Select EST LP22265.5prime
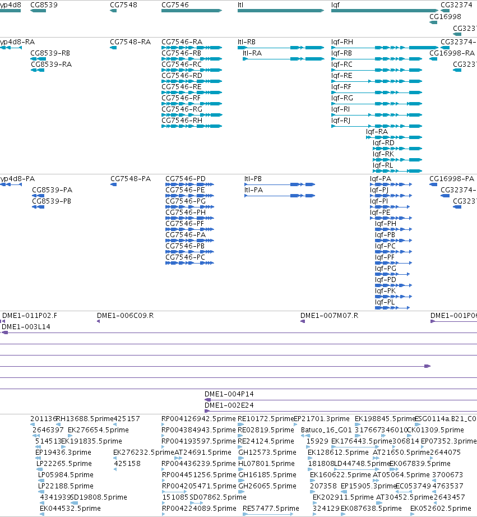This screenshot has height=517, width=477. coord(64,464)
